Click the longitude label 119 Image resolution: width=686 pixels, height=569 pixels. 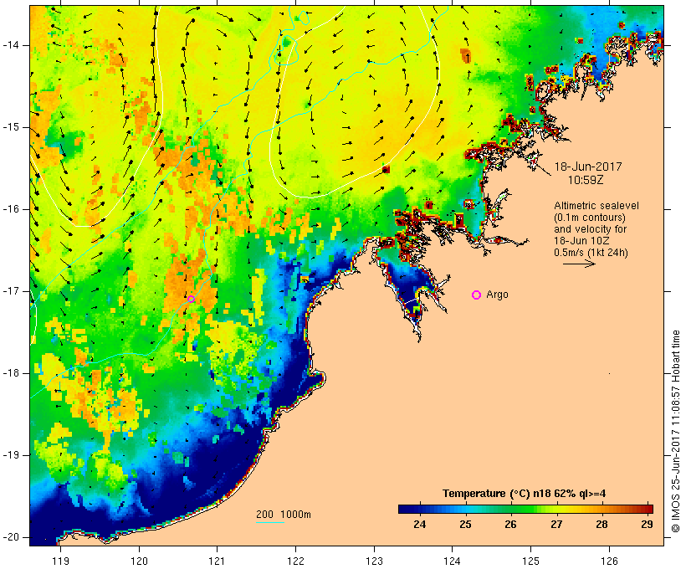(x=60, y=561)
